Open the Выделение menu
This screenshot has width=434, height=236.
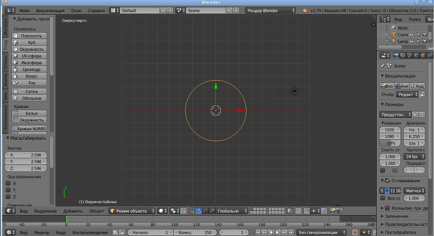pyautogui.click(x=46, y=211)
